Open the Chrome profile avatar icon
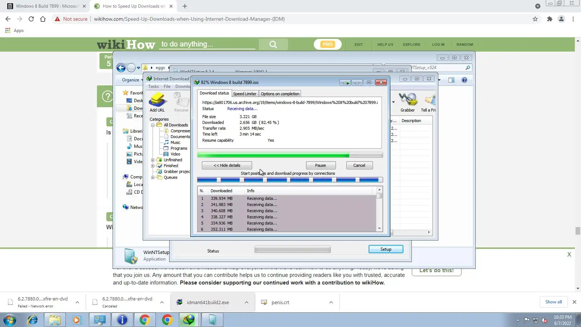 click(x=561, y=19)
